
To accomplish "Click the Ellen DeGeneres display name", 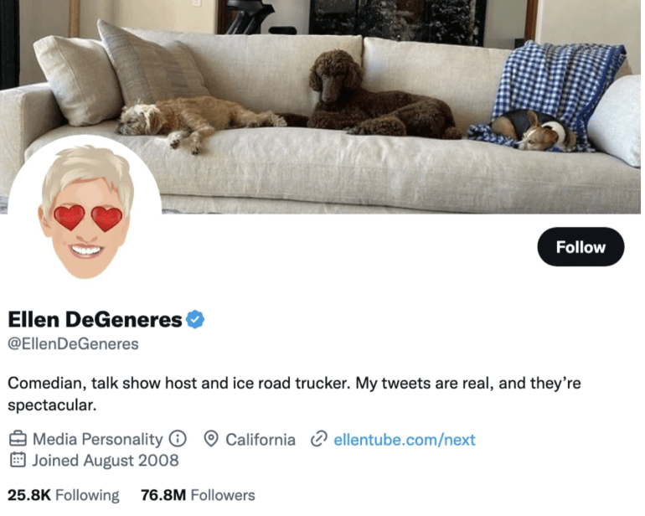I will coord(95,319).
